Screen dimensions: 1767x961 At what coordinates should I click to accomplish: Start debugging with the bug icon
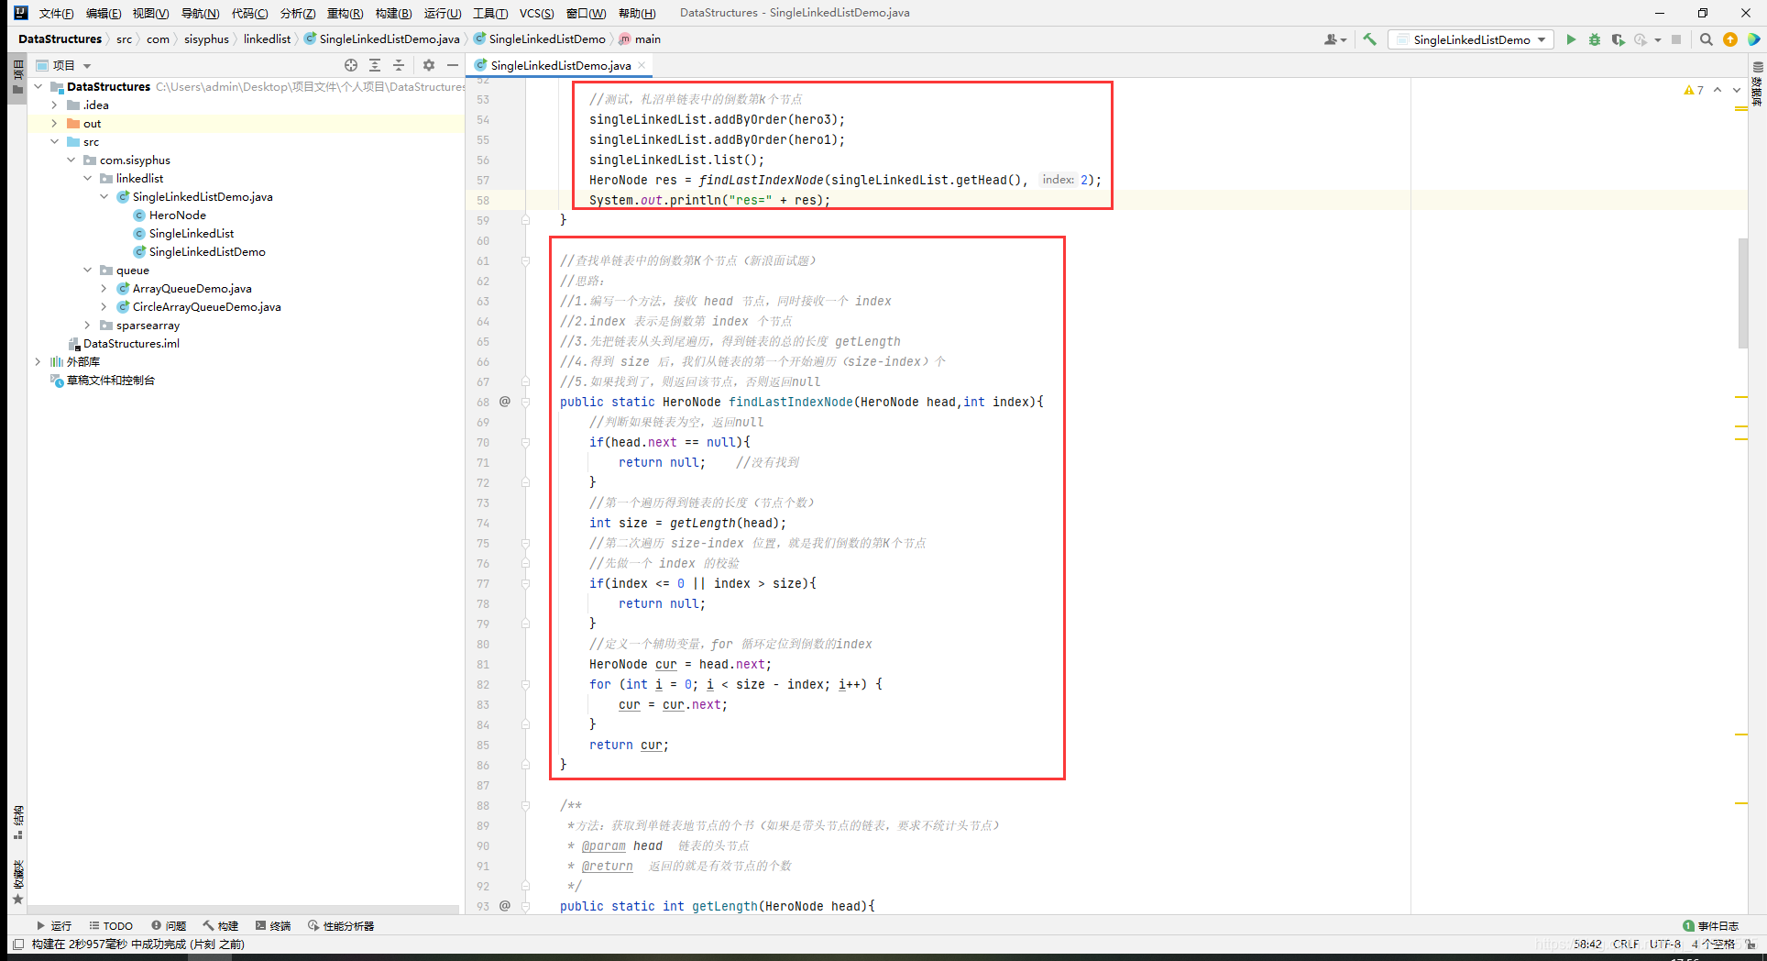1595,39
